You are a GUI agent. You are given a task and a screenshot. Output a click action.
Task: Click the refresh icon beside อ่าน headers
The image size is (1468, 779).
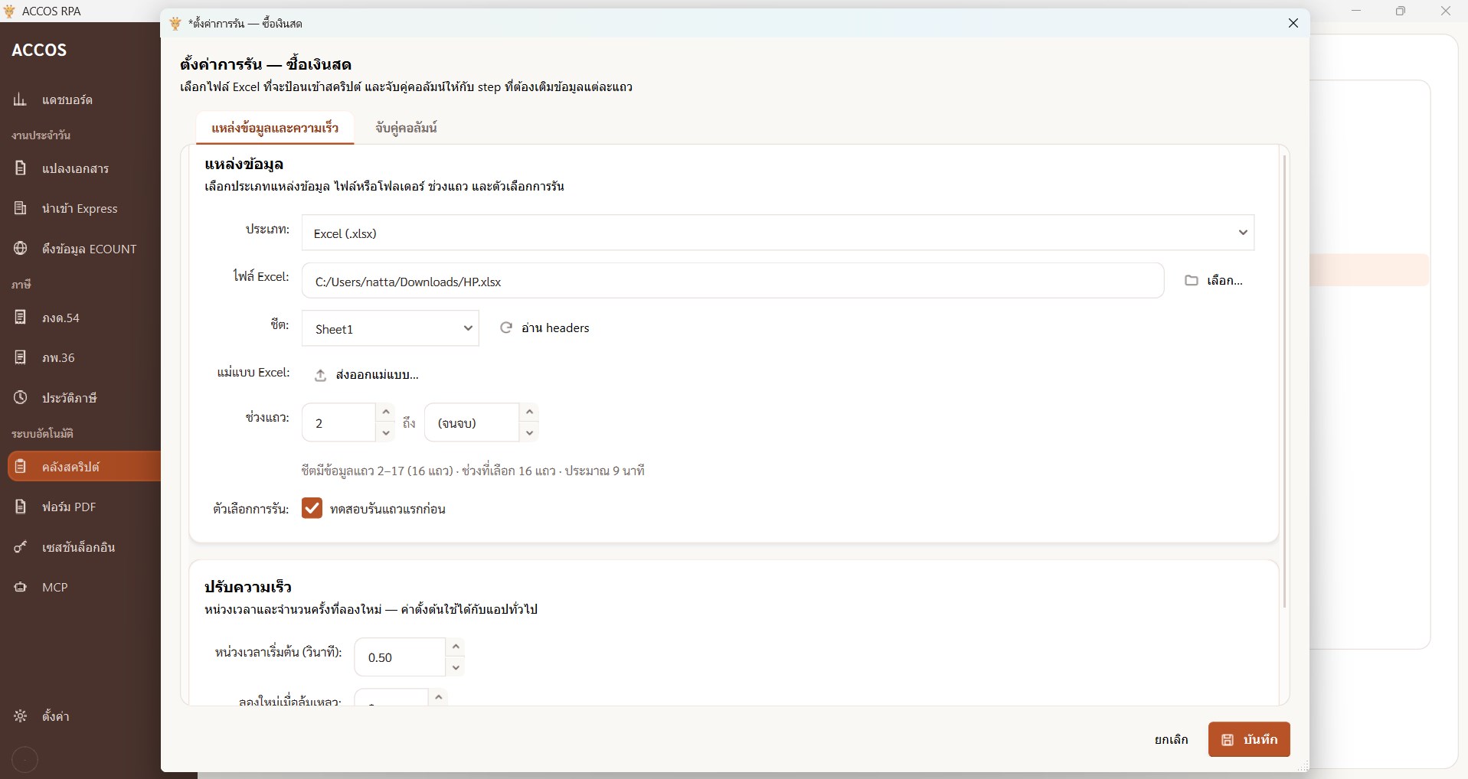[x=506, y=328]
